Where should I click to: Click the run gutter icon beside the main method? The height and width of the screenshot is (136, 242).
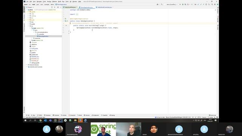pyautogui.click(x=66, y=25)
